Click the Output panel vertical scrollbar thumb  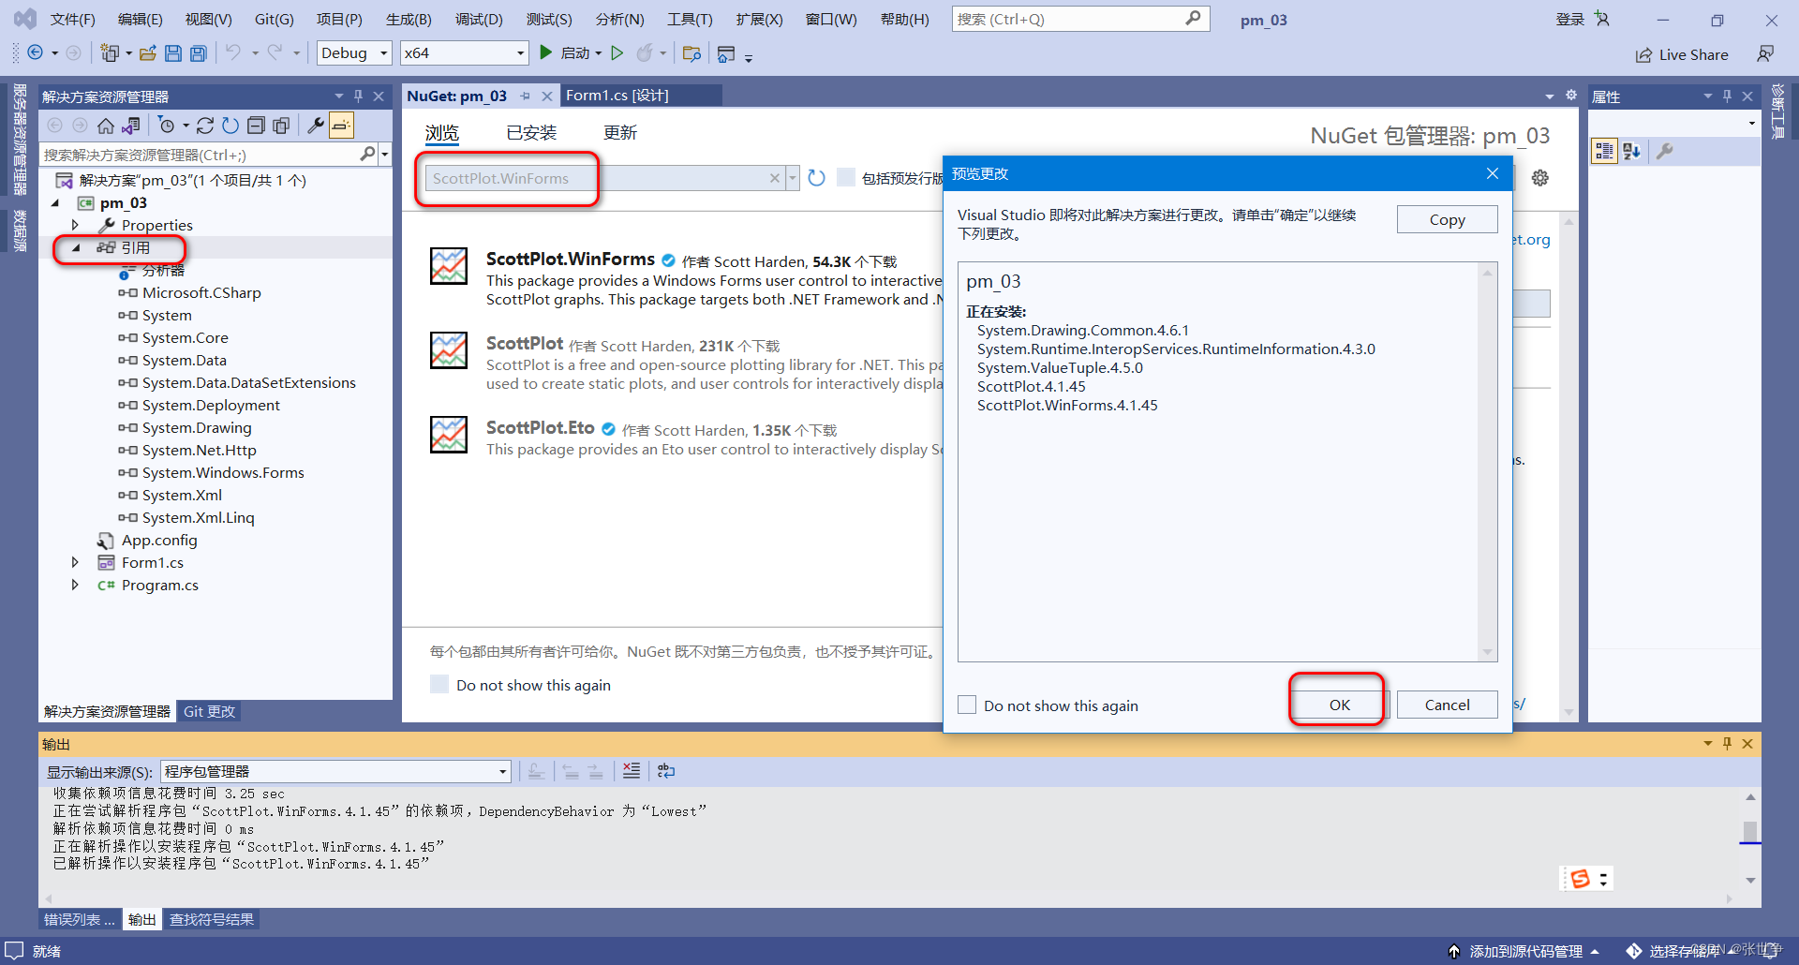point(1749,831)
